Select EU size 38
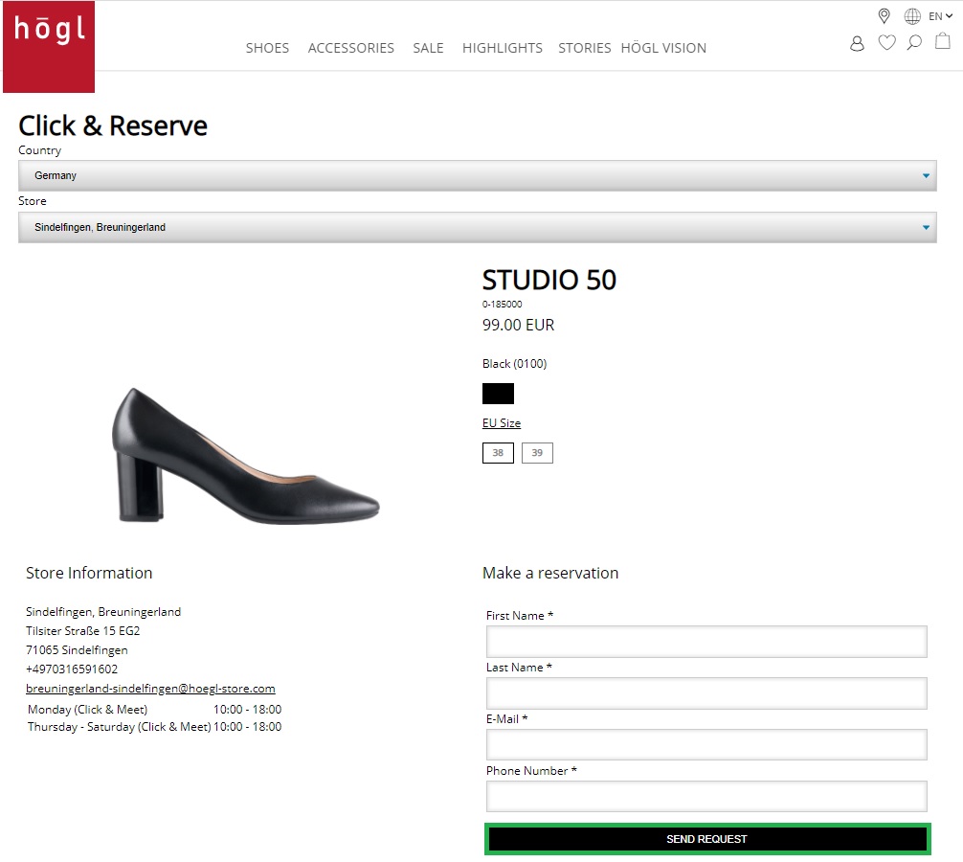This screenshot has width=963, height=862. (498, 453)
